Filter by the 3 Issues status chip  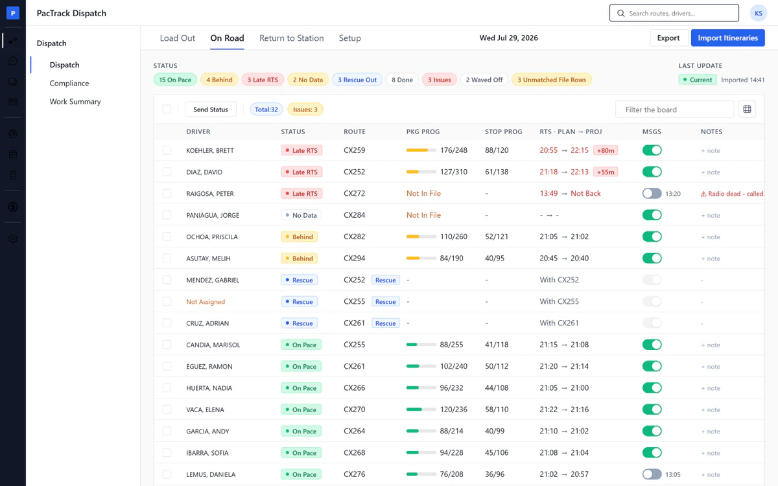[439, 80]
